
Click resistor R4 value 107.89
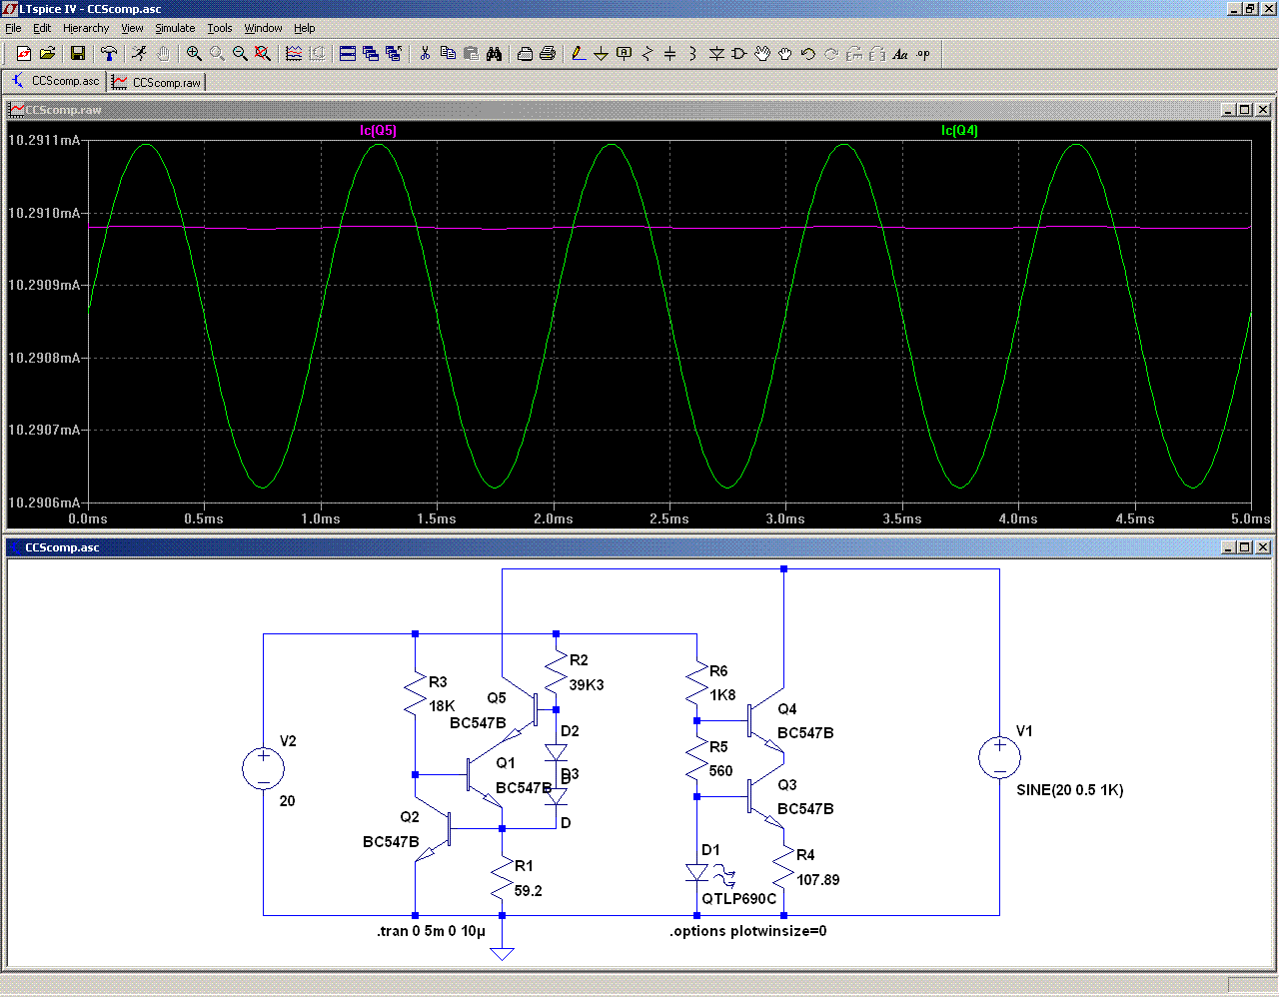click(817, 880)
